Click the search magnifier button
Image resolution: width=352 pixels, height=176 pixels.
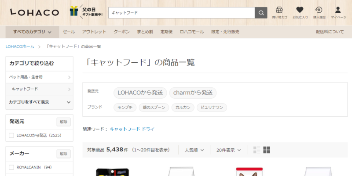pyautogui.click(x=261, y=13)
